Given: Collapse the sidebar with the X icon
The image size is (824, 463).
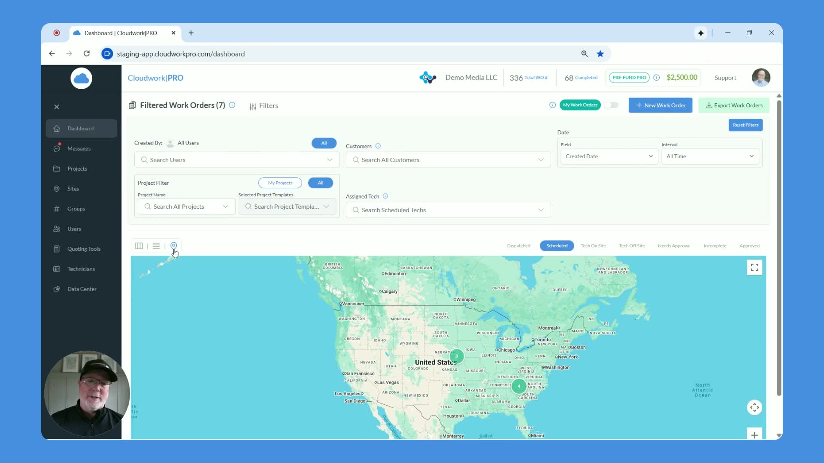Looking at the screenshot, I should [57, 107].
